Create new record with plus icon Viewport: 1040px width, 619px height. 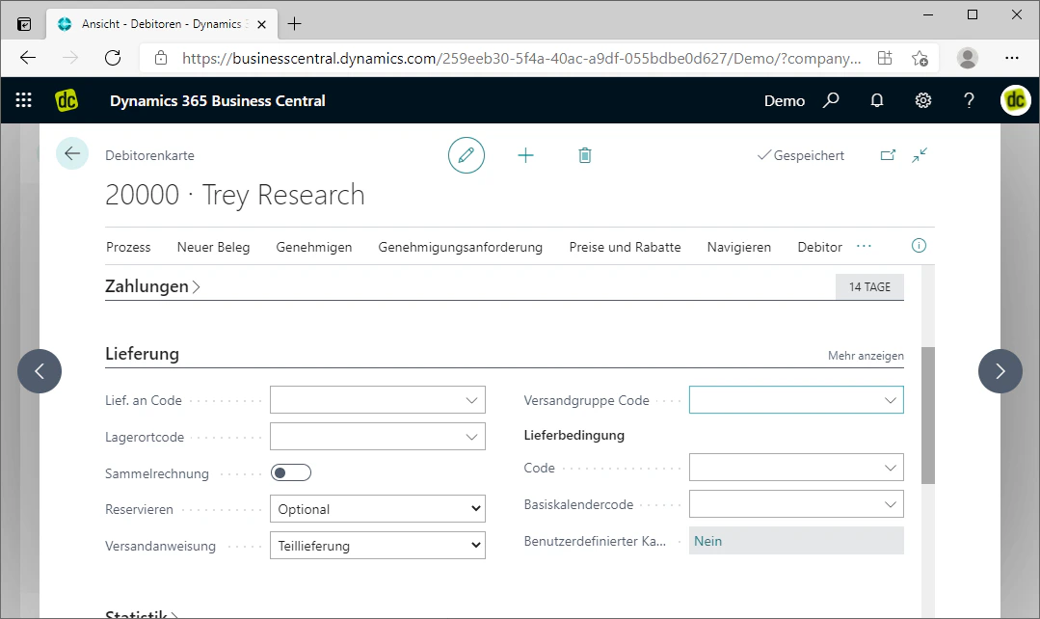(x=525, y=156)
